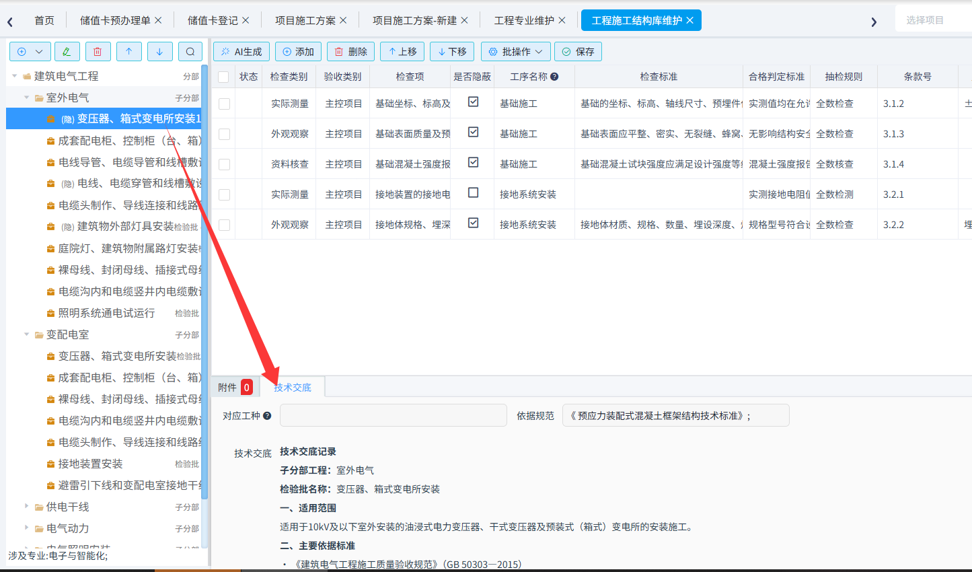Select row checkbox for 基础坐标、标高 row

[x=224, y=104]
